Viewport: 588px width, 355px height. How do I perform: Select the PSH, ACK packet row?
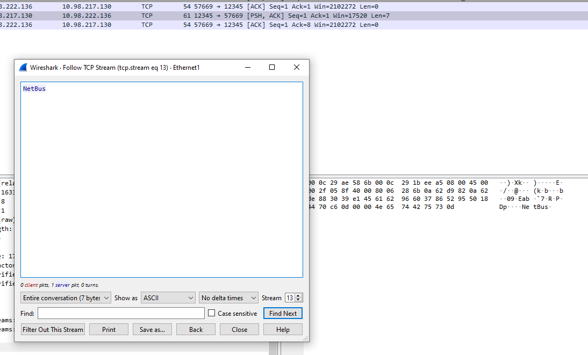point(269,16)
